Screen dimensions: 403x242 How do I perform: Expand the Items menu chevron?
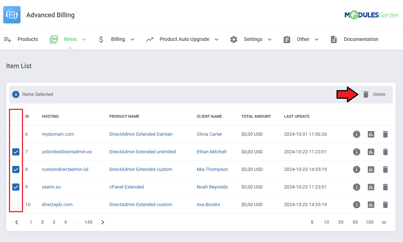coord(84,39)
